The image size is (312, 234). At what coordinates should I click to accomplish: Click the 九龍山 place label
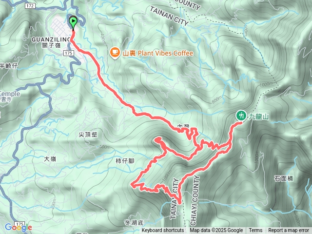(258, 117)
